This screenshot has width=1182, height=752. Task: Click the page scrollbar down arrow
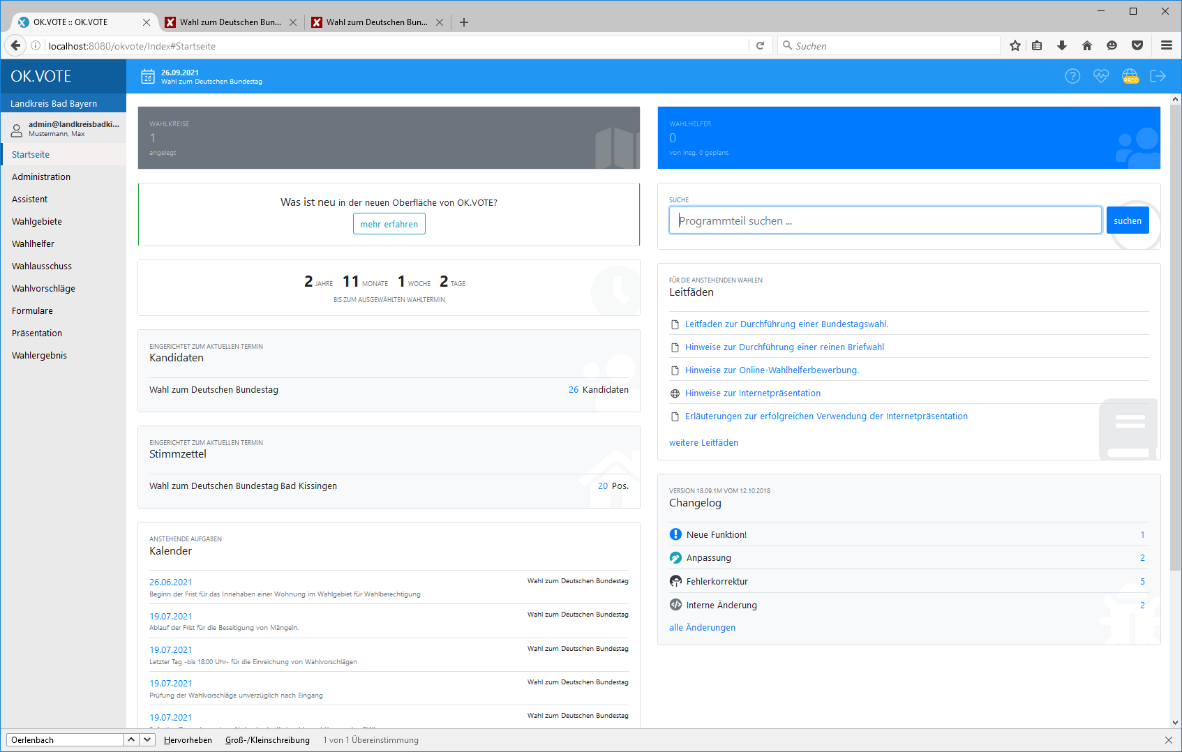click(1175, 723)
